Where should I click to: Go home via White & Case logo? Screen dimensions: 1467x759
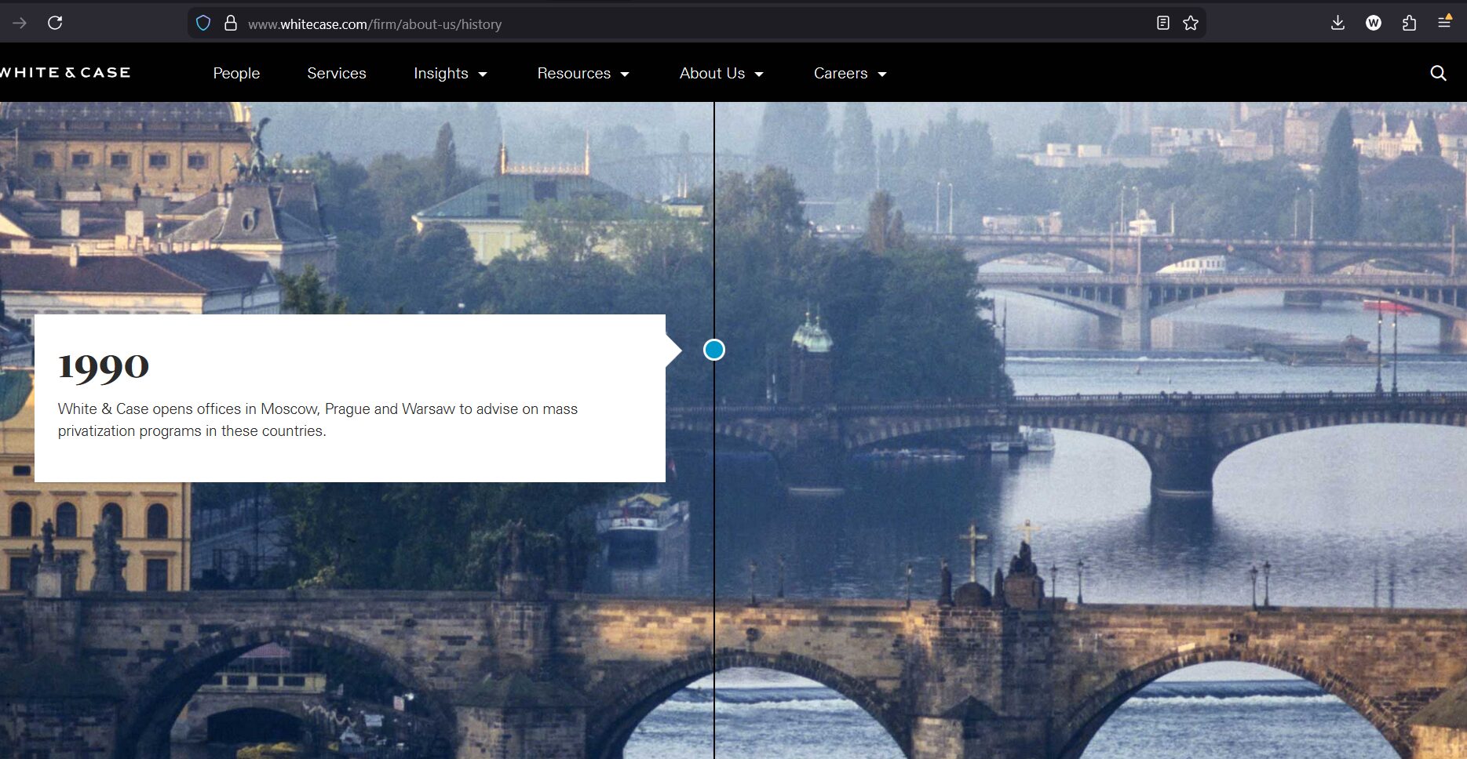tap(65, 73)
